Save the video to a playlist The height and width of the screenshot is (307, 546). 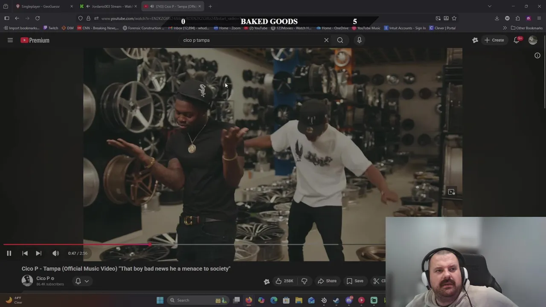355,281
